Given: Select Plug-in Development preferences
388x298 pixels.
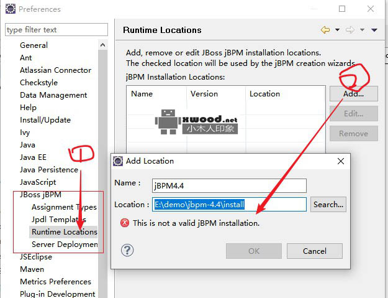Looking at the screenshot, I should tap(57, 294).
